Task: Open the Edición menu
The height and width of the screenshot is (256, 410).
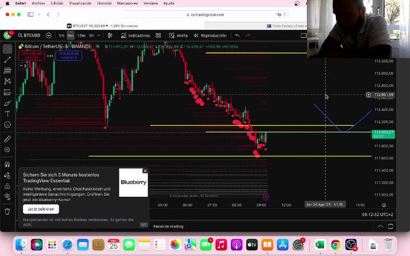Action: [x=57, y=4]
